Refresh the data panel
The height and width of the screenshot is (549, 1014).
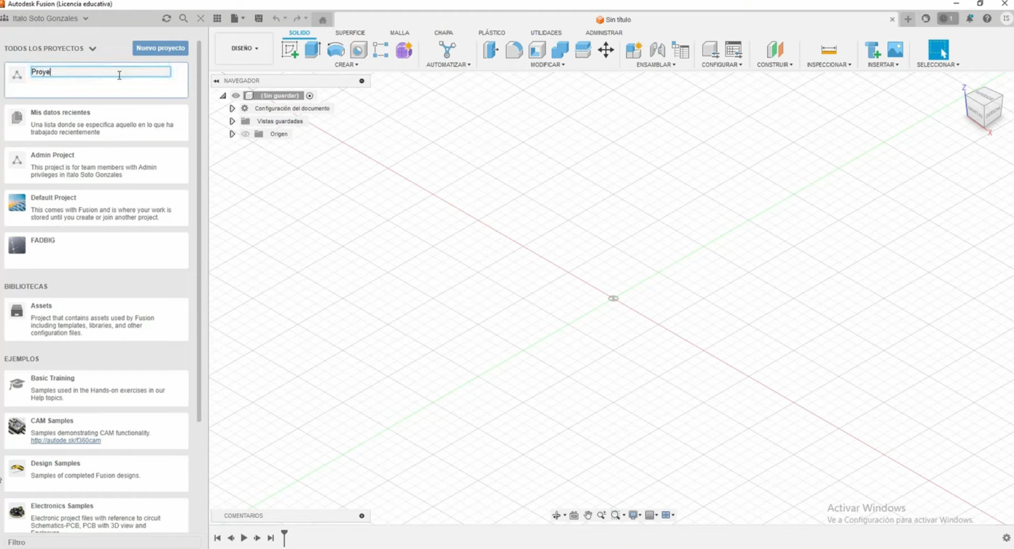(166, 18)
